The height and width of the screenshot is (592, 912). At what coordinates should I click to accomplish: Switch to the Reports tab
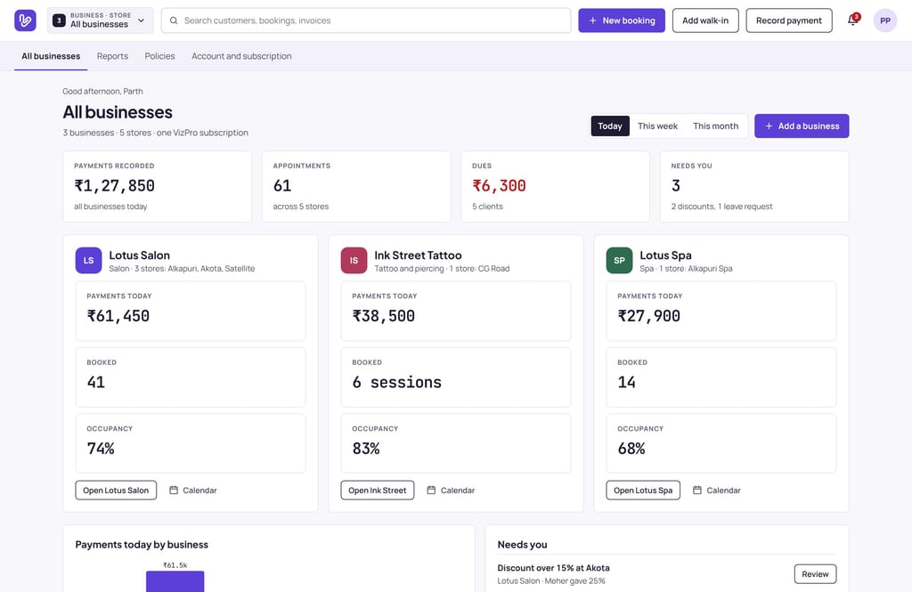click(112, 56)
